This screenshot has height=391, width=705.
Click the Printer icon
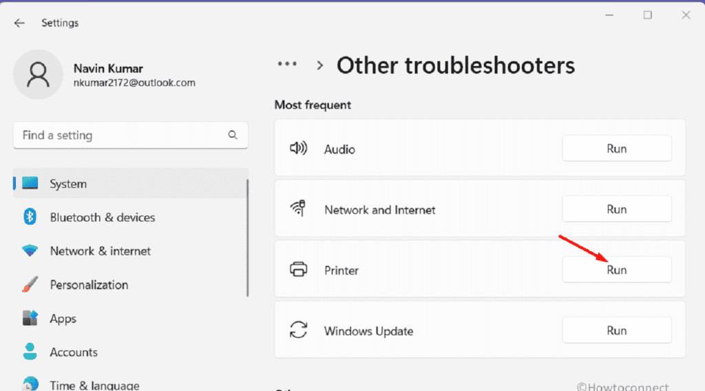click(x=298, y=269)
